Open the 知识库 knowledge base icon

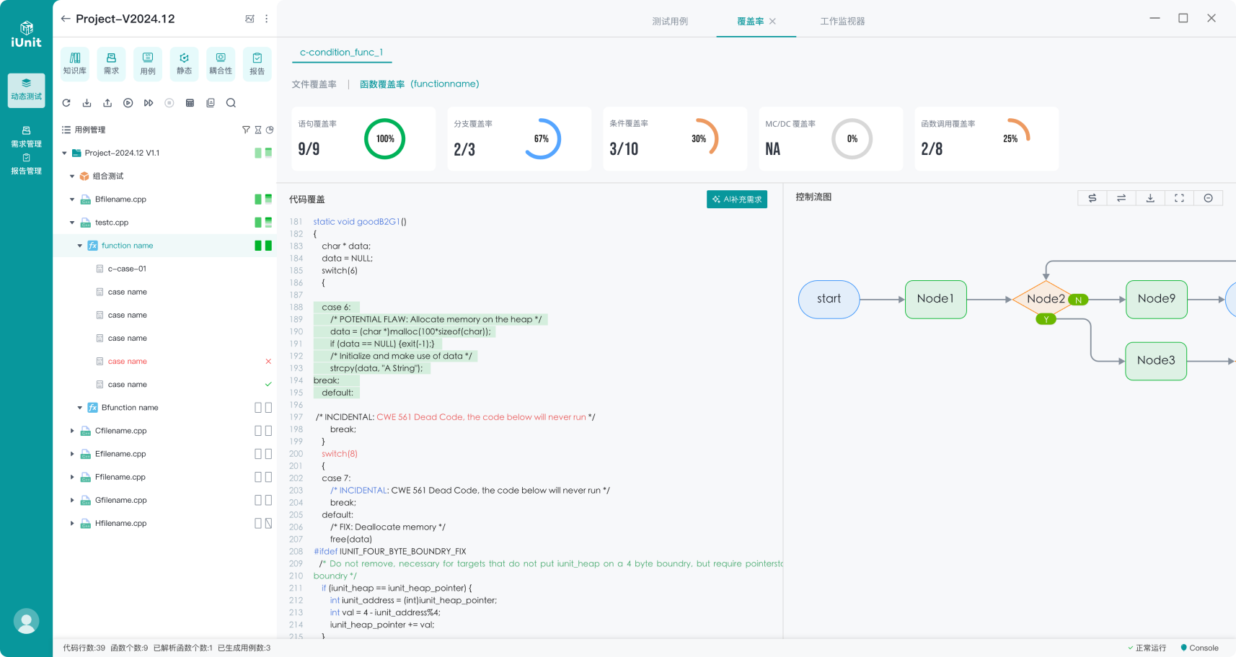[x=75, y=63]
